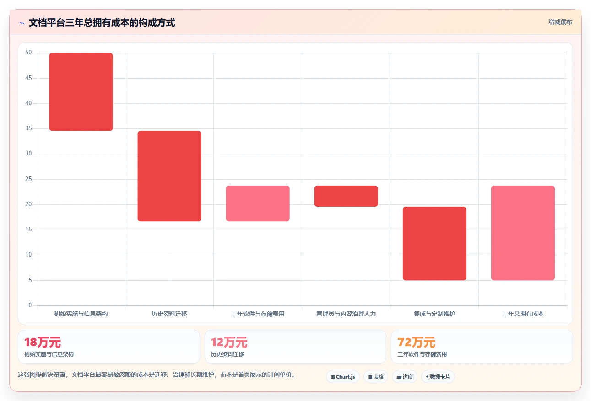Click the 三年总拥有成本 total bar

point(523,233)
